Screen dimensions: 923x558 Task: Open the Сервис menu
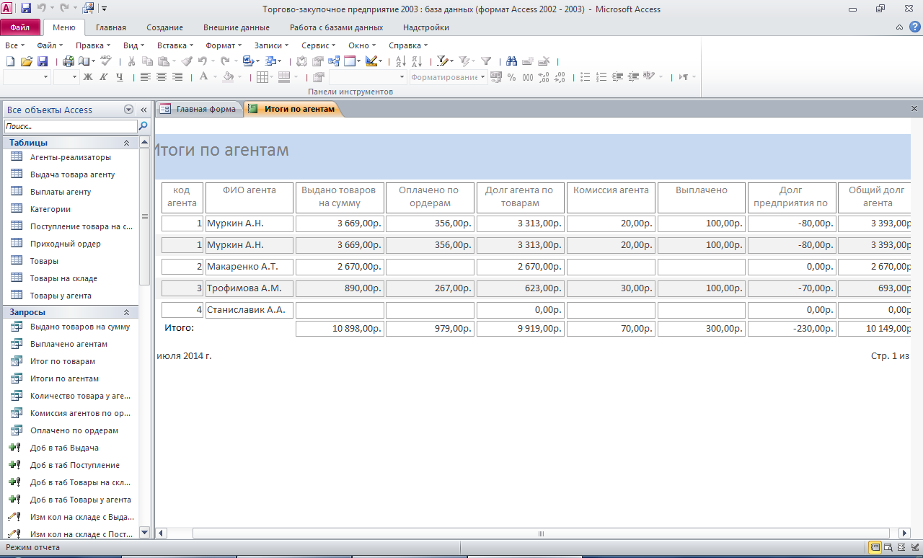(318, 45)
